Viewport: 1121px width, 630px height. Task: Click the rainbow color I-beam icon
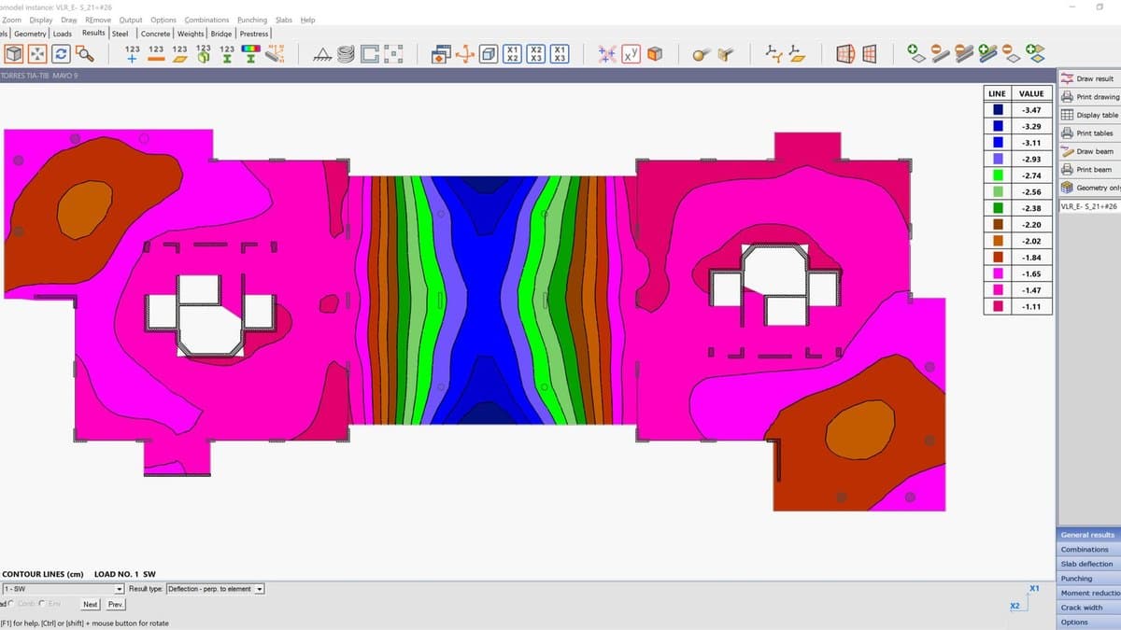(x=250, y=54)
